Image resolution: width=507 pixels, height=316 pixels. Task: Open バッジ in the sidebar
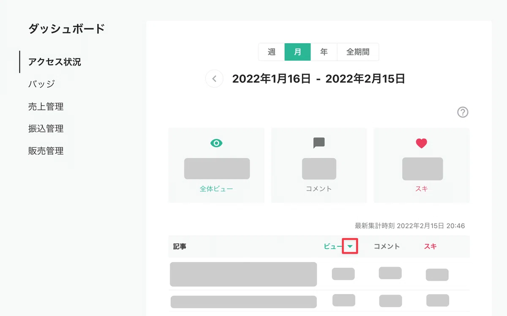(x=41, y=84)
